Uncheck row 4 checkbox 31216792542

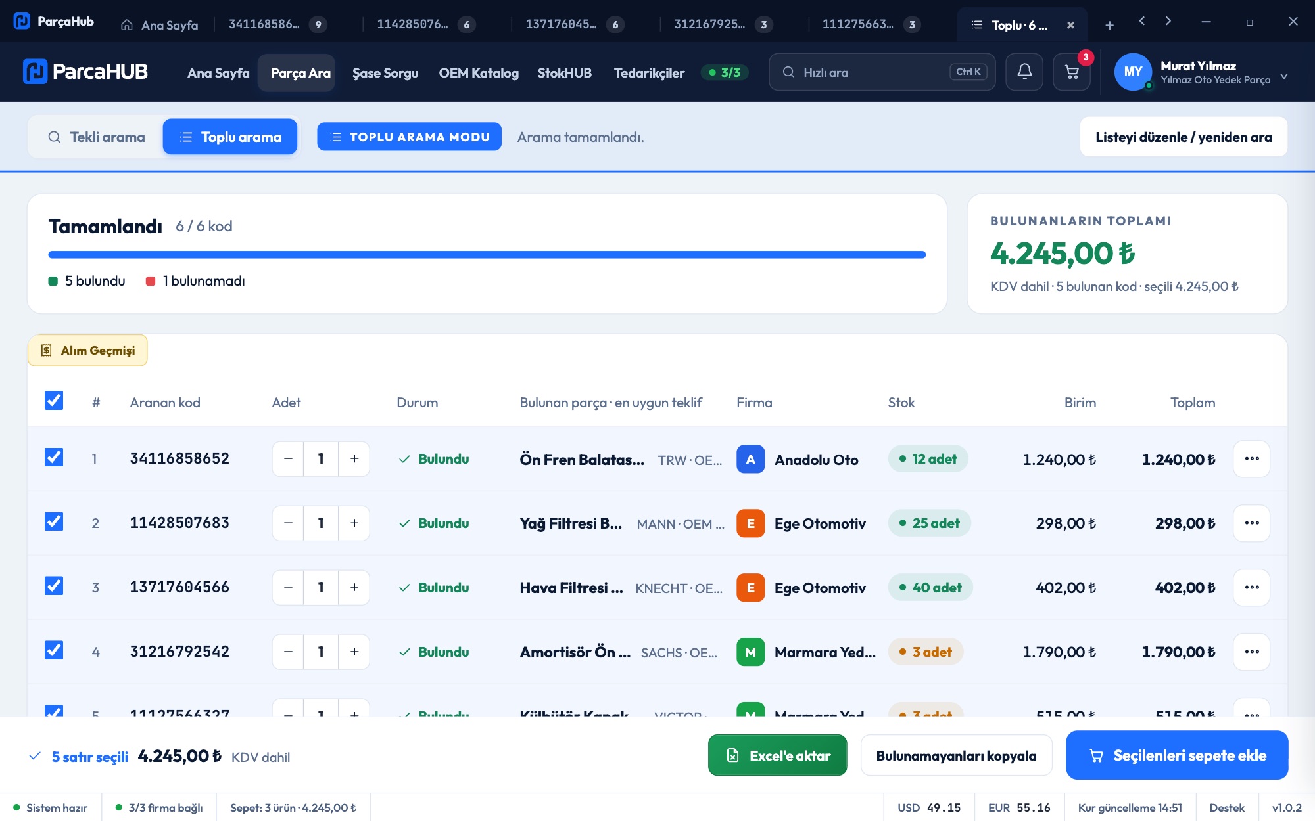54,650
